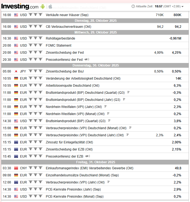Image resolution: width=190 pixels, height=202 pixels.
Task: Click the China flag in CNY row
Action: click(x=16, y=168)
